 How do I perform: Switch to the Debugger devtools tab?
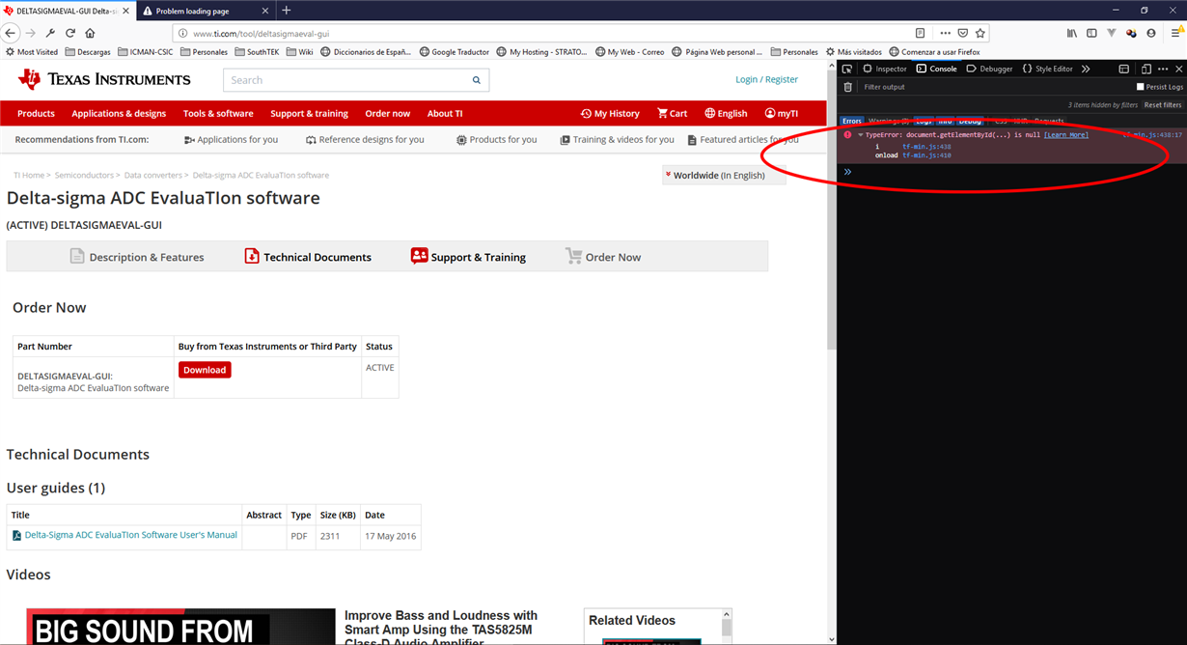pyautogui.click(x=989, y=69)
